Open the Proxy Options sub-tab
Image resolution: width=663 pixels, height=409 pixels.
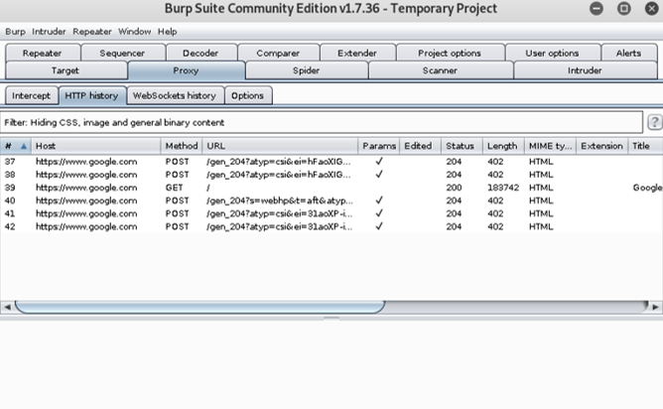point(248,95)
